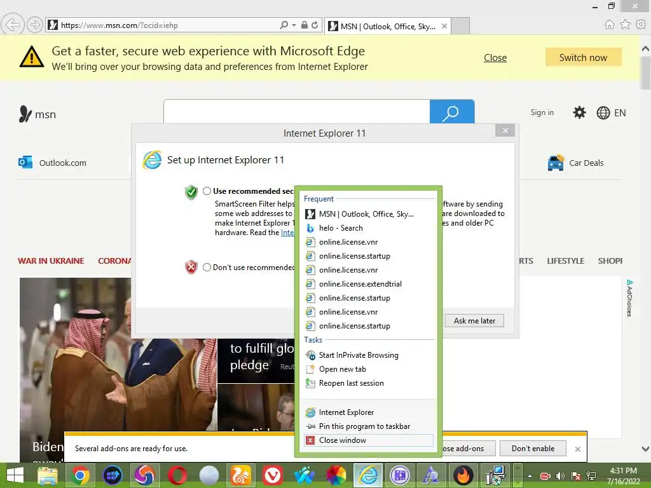The width and height of the screenshot is (651, 488).
Task: Click the address bar search magnifier
Action: pyautogui.click(x=284, y=25)
